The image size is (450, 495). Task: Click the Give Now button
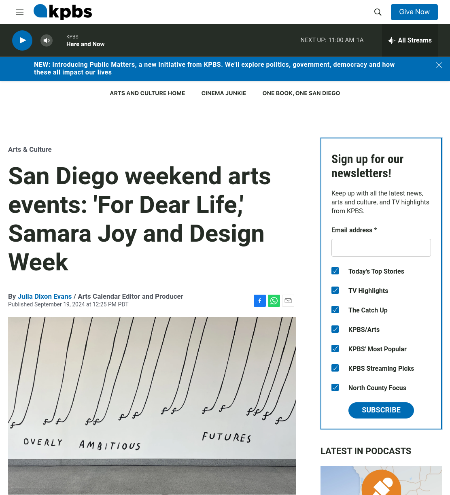(x=414, y=12)
